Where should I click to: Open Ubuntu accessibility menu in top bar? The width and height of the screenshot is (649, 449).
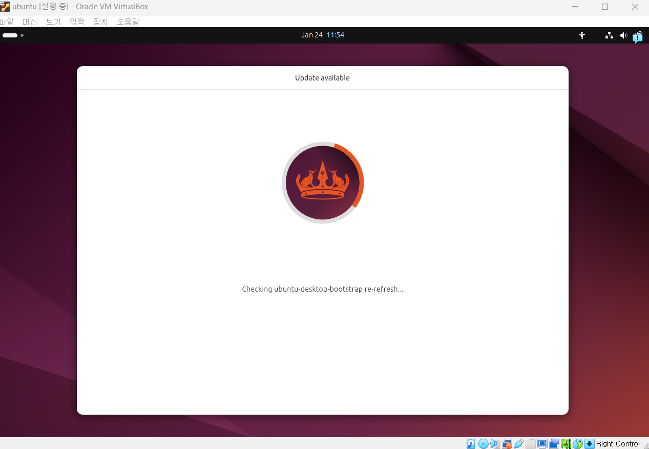pyautogui.click(x=582, y=35)
